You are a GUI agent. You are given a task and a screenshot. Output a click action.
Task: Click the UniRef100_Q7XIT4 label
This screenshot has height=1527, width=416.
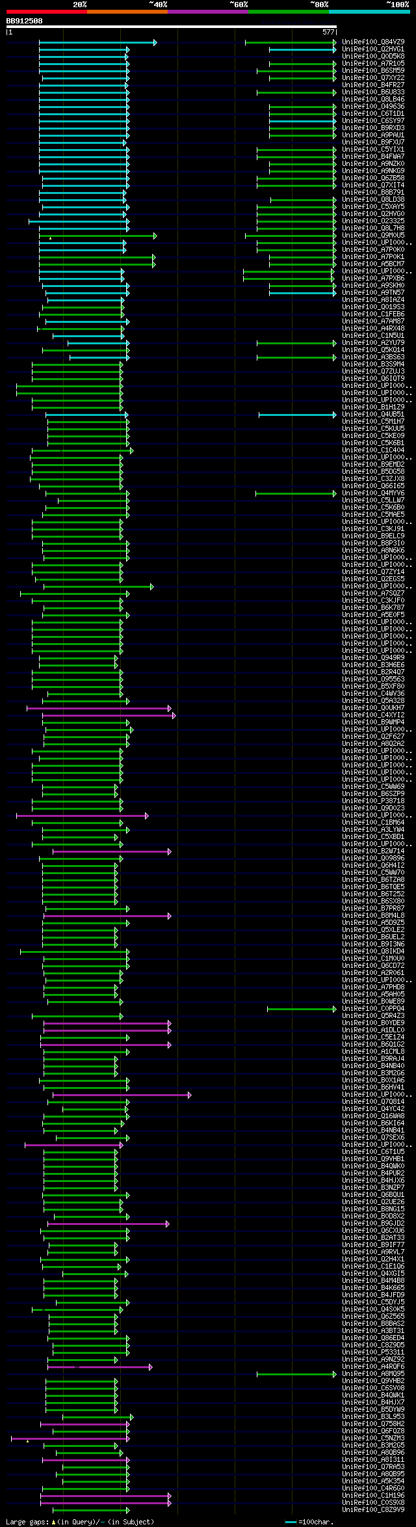tap(373, 186)
